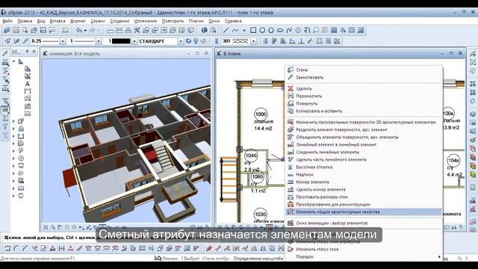The image size is (478, 269).
Task: Open the Вид menu
Action: pyautogui.click(x=41, y=21)
